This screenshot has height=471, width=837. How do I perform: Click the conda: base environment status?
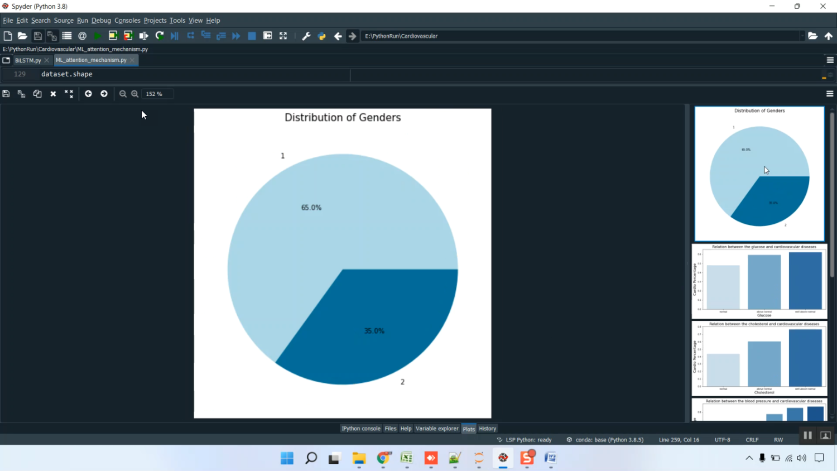609,440
